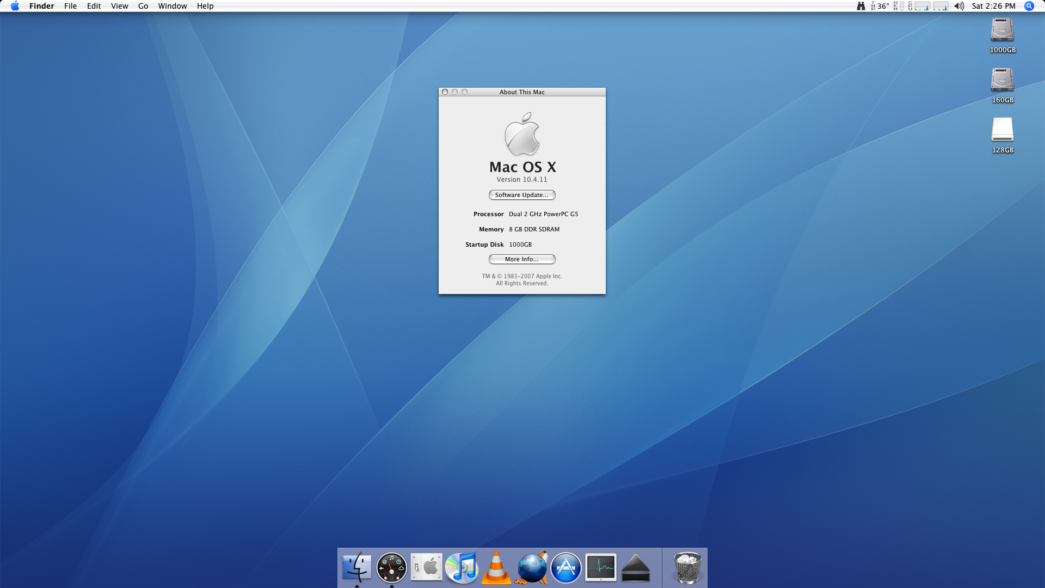
Task: Launch the globe-and-fox browser in the Dock
Action: click(531, 567)
